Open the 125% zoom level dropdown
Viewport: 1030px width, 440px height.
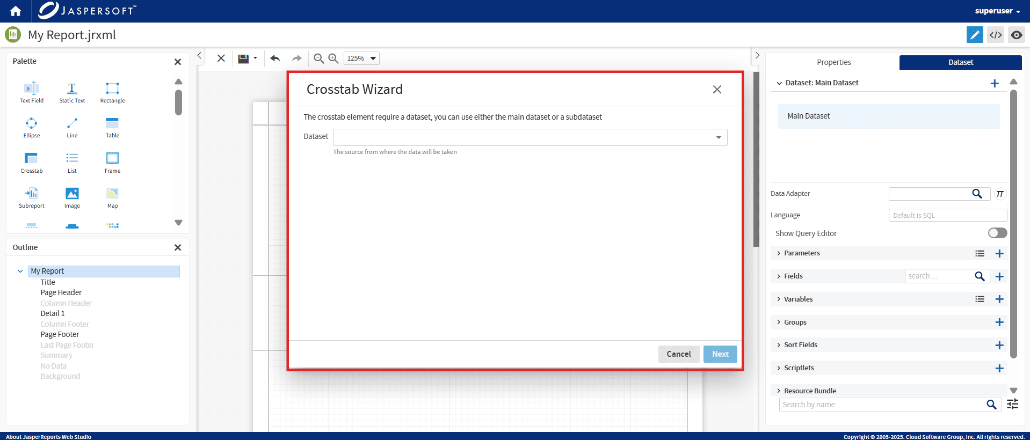(x=361, y=58)
